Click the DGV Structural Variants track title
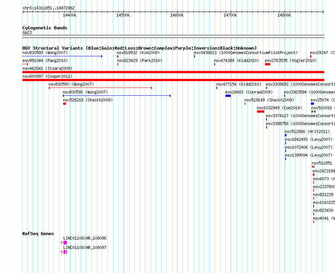Image resolution: width=335 pixels, height=273 pixels. (139, 48)
